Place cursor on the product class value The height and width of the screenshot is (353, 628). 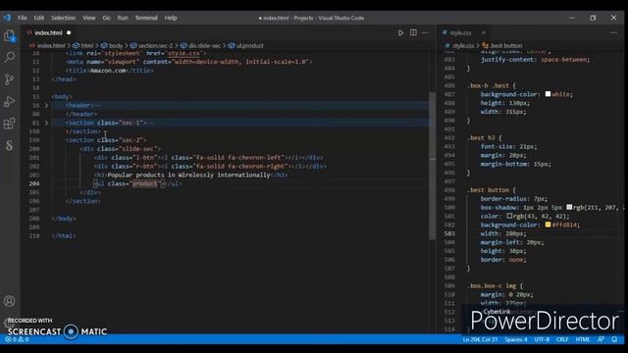pyautogui.click(x=144, y=184)
